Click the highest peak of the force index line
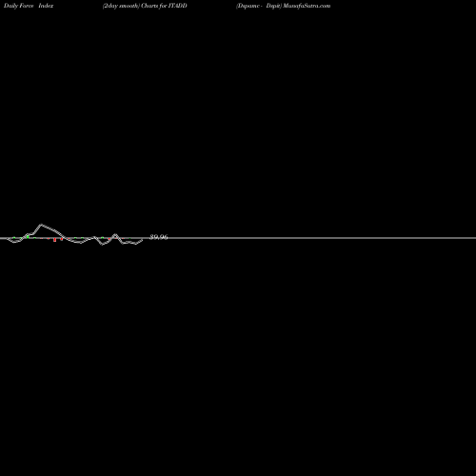476x476 pixels. click(41, 225)
